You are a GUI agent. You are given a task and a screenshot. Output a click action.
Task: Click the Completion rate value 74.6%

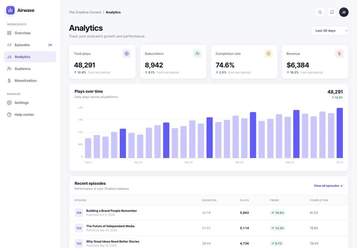pyautogui.click(x=225, y=65)
